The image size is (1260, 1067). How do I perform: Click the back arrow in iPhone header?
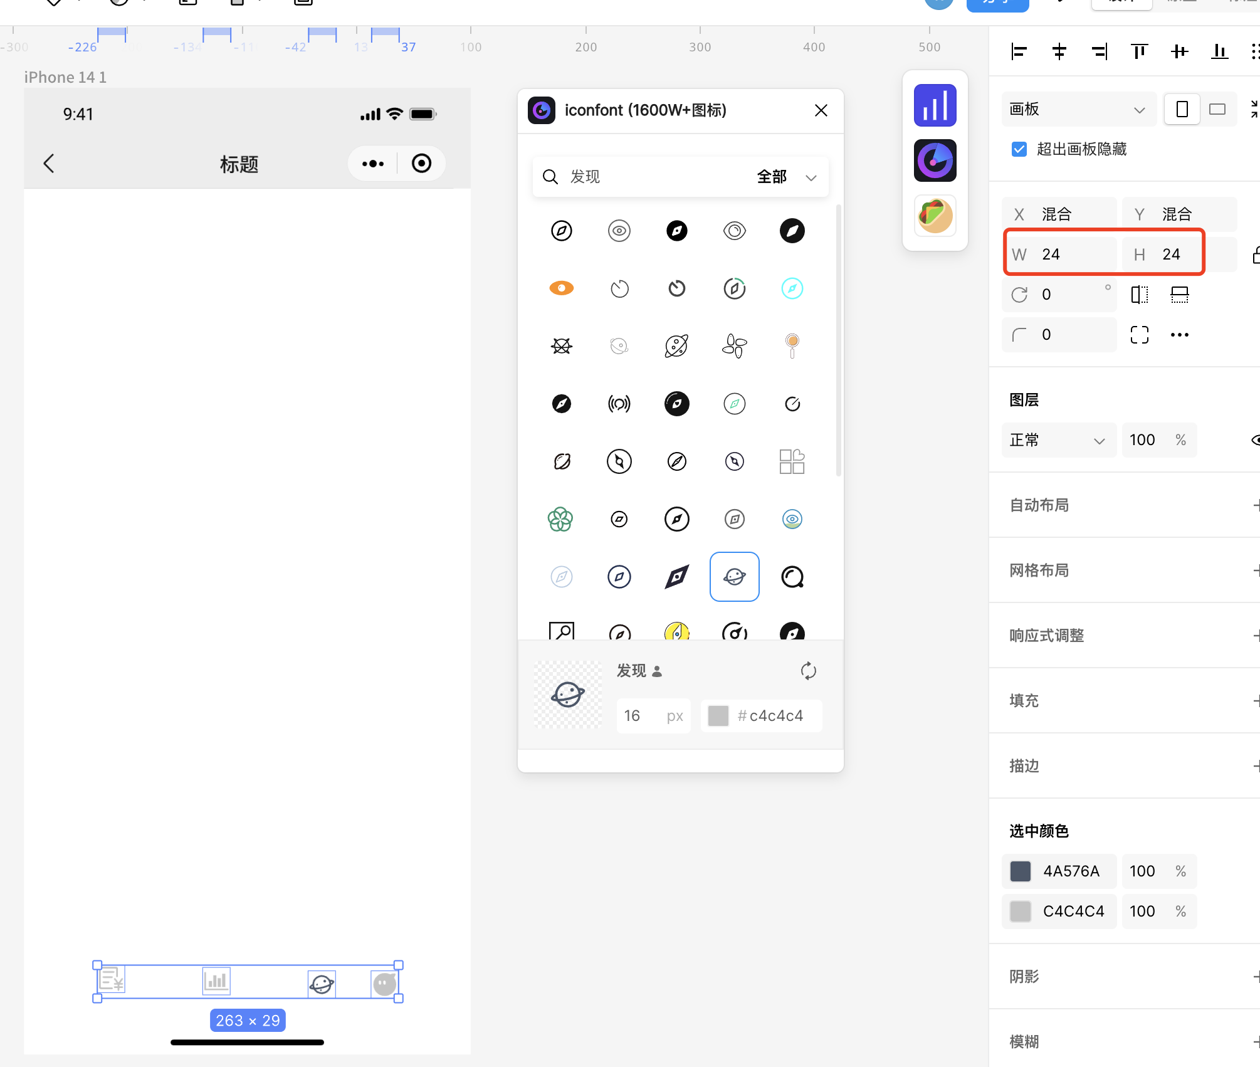pos(49,164)
